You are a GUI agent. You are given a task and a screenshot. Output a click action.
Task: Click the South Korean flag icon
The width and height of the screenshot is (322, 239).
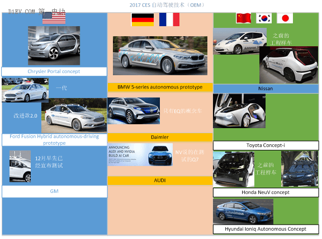(264, 18)
